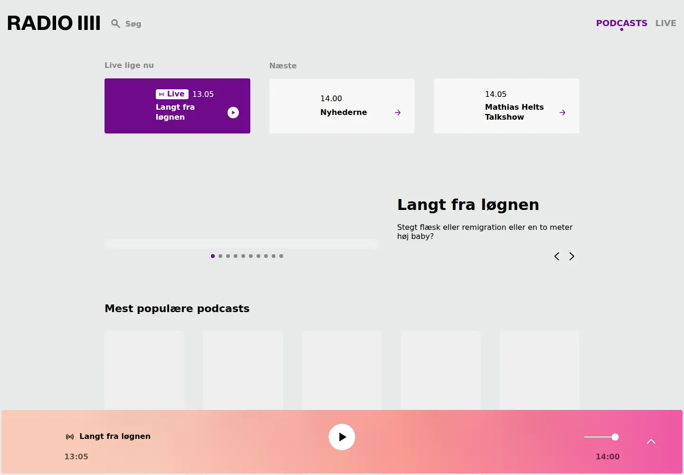Jump to the fifth carousel dot

243,256
